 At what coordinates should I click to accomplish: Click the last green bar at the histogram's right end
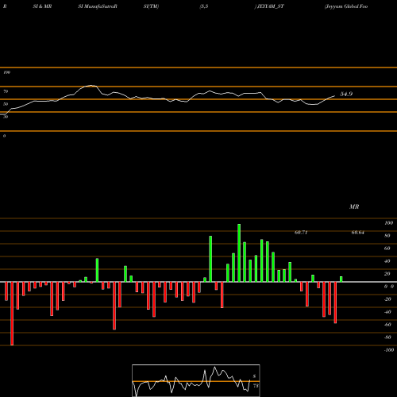341,279
